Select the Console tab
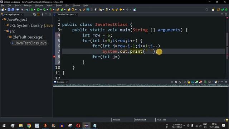The width and height of the screenshot is (229, 129). pyautogui.click(x=60, y=82)
